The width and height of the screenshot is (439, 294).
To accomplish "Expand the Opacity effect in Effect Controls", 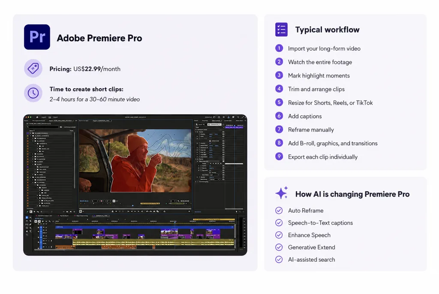I will click(x=196, y=159).
